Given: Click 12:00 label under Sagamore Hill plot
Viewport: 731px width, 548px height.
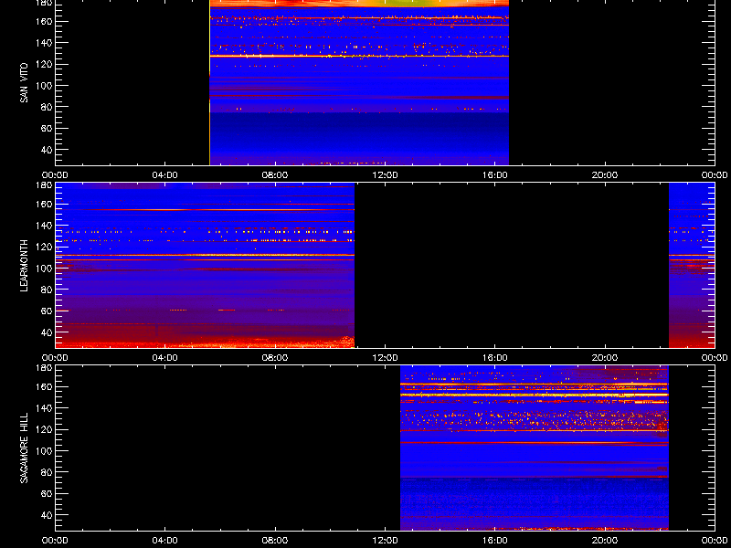Looking at the screenshot, I should pos(385,541).
